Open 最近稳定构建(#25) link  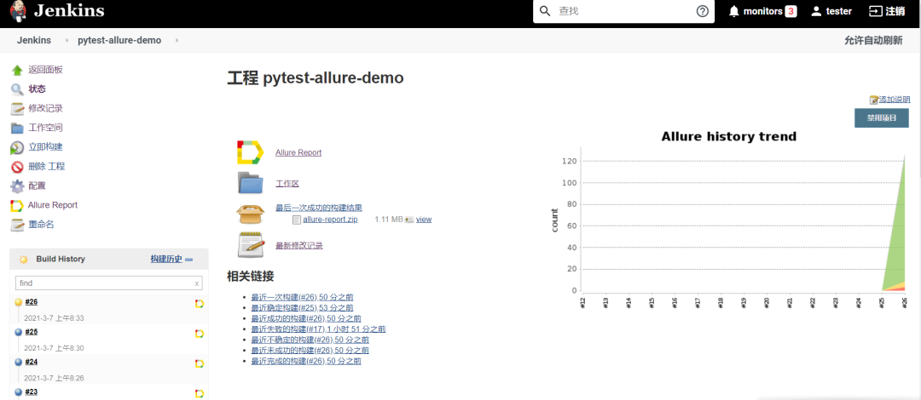[x=302, y=308]
